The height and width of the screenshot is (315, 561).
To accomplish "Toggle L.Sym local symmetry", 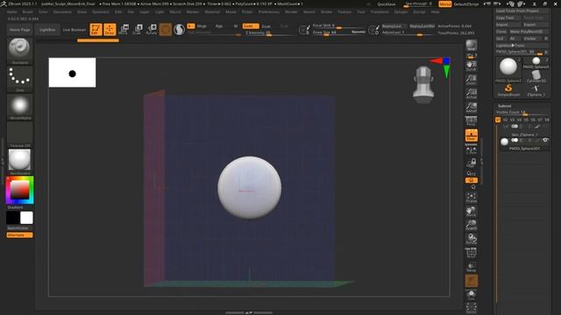I will pos(472,150).
